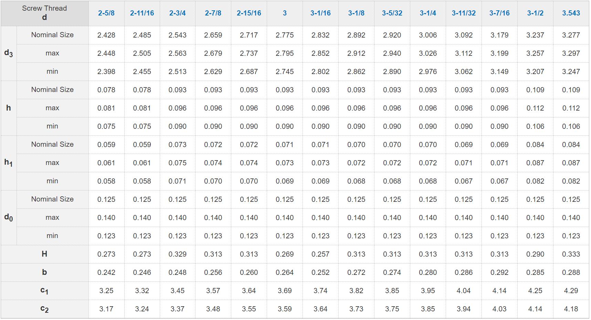
Task: Open the 3-1/2 thread size link
Action: point(535,13)
